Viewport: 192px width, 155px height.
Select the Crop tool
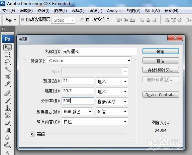point(7,76)
